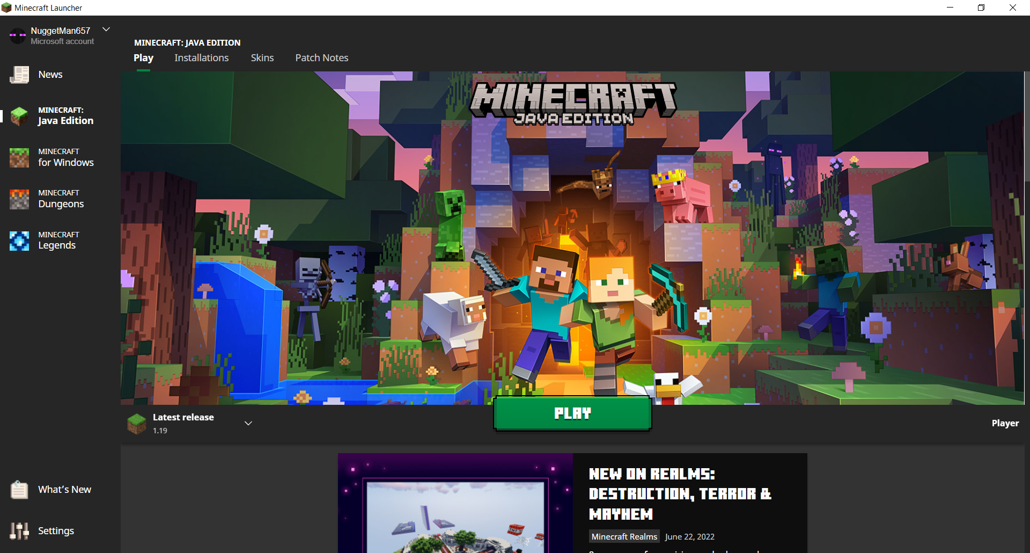The width and height of the screenshot is (1030, 553).
Task: Open the Minecraft Dungeons icon
Action: tap(19, 199)
